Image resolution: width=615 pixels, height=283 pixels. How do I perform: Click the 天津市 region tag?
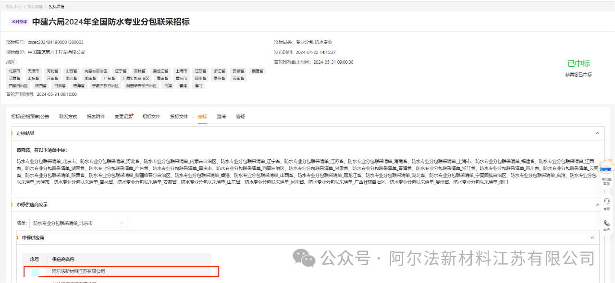tap(34, 71)
